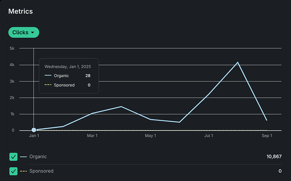Select the Mar 1 x-axis label

pyautogui.click(x=92, y=136)
